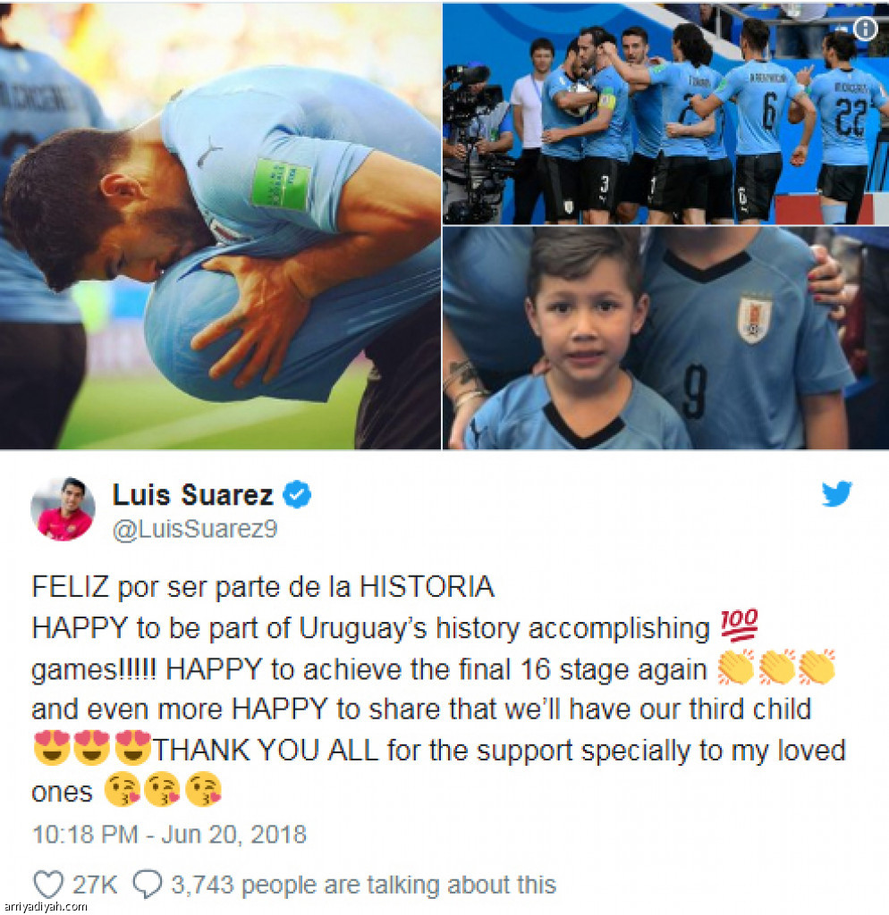Open the @LuisSuarez9 handle link
889x915 pixels.
(x=195, y=529)
